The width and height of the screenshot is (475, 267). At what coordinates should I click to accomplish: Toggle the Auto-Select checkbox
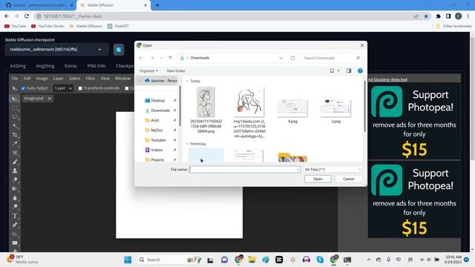pos(23,88)
